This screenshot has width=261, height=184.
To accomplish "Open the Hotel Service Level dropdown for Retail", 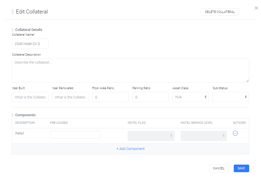I will coord(204,136).
